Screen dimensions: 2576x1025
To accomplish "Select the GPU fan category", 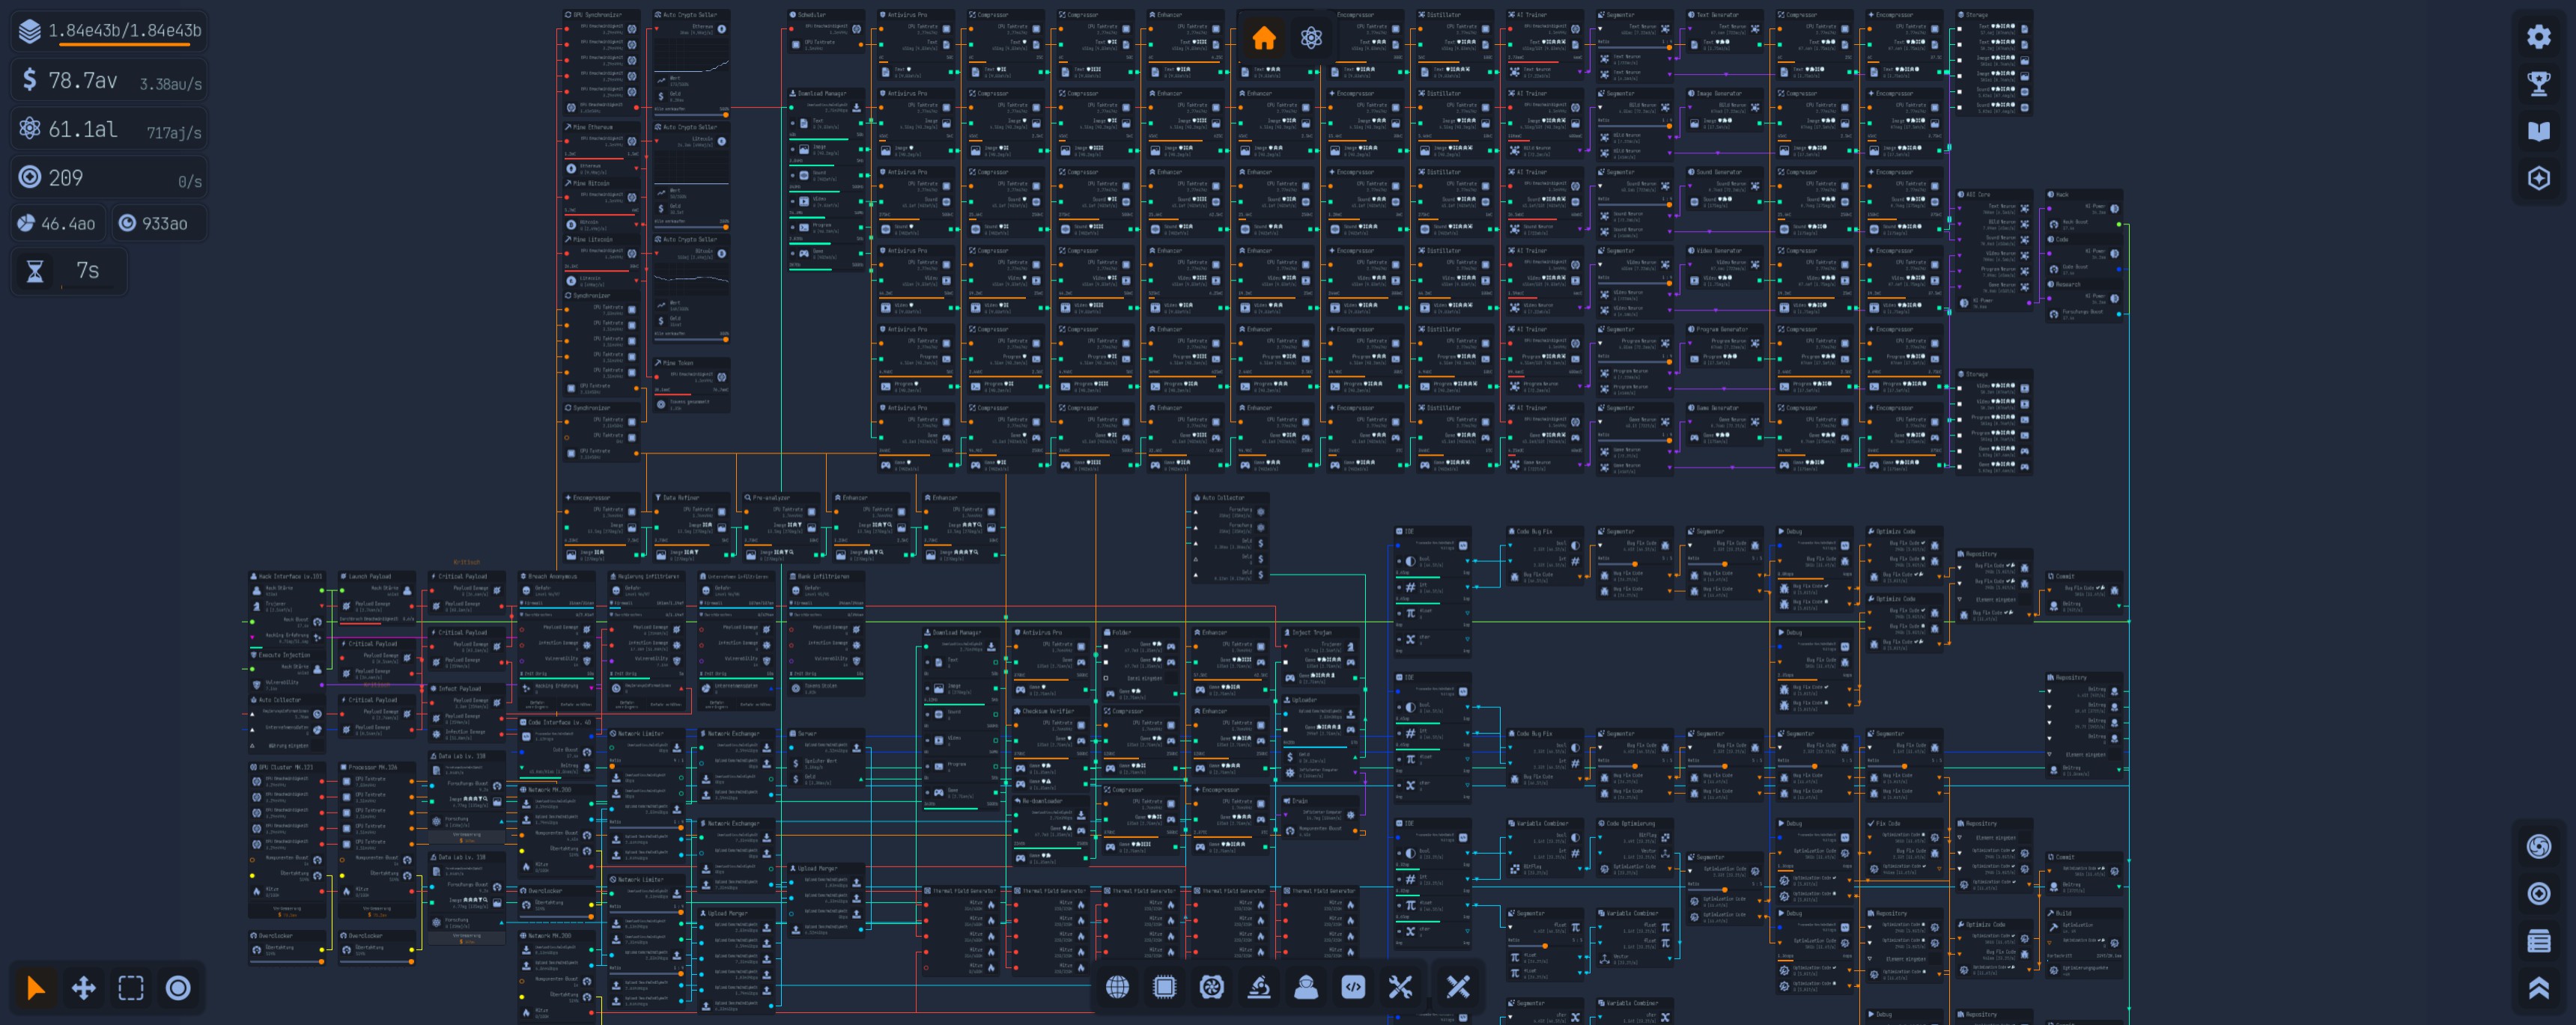I will 1211,987.
